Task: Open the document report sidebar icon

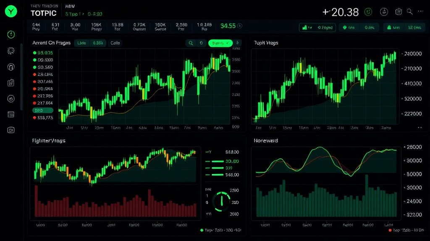Action: point(11,82)
